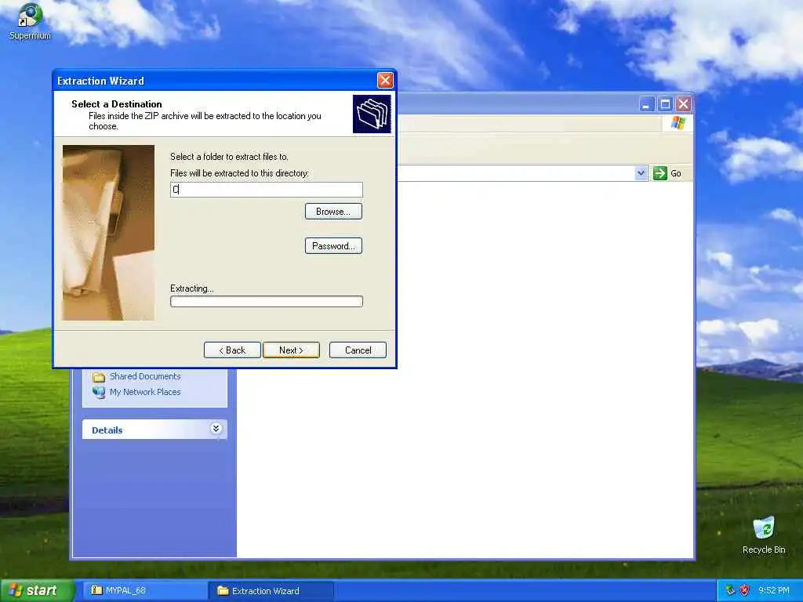This screenshot has height=602, width=803.
Task: Select the Recycle Bin desktop icon
Action: click(764, 528)
